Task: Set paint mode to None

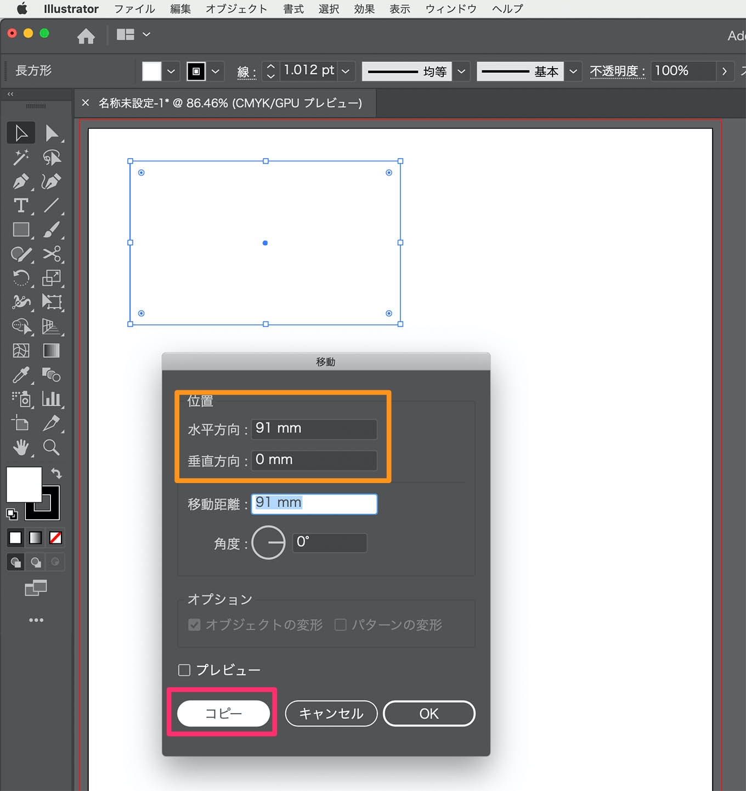Action: coord(55,538)
